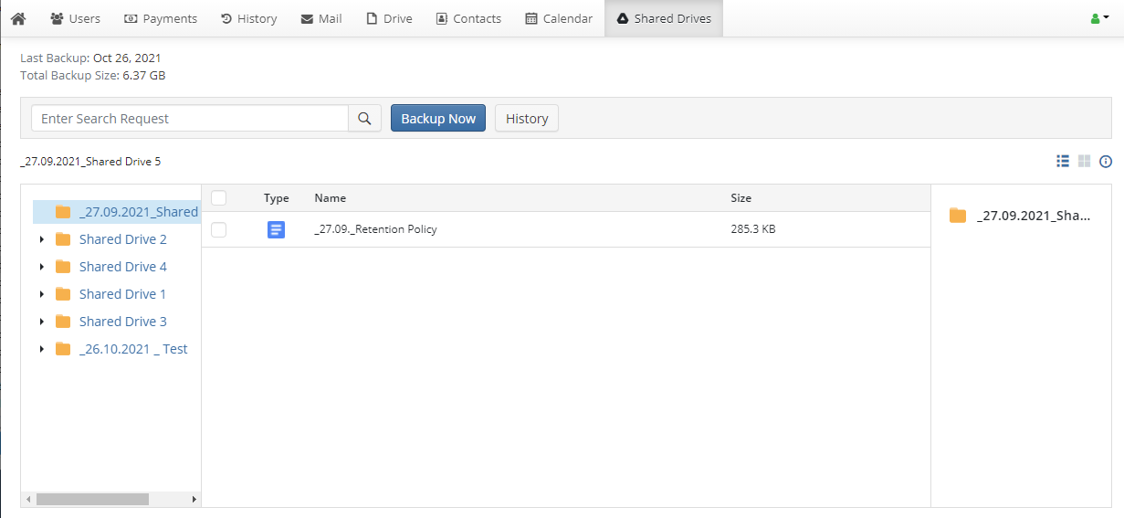Check the _27.09._Retention Policy row checkbox
This screenshot has height=518, width=1124.
[x=218, y=229]
